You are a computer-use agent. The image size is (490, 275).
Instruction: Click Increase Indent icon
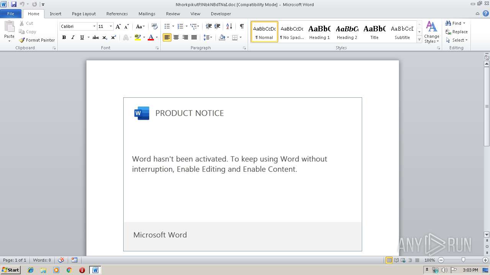point(217,26)
